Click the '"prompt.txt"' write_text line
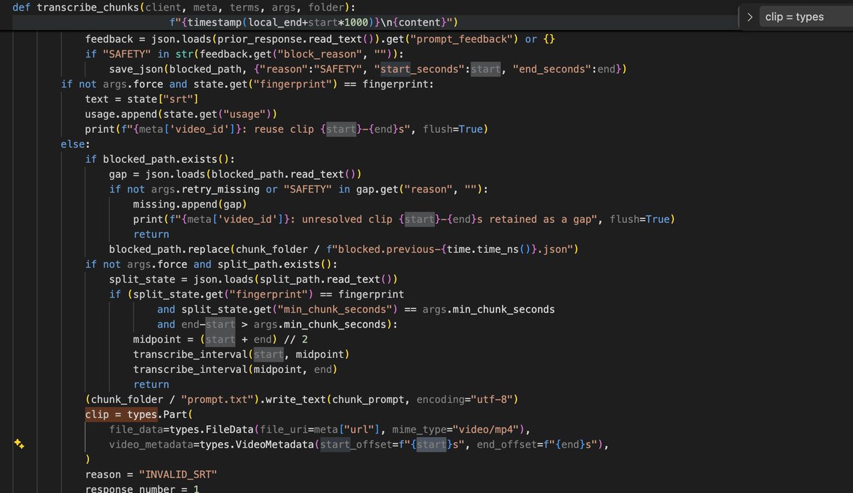Viewport: 853px width, 493px height. (x=302, y=399)
